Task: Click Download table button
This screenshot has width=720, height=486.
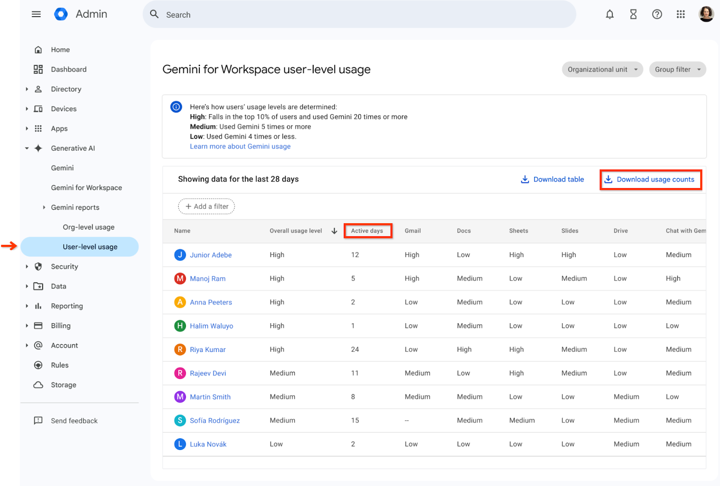Action: click(x=552, y=179)
